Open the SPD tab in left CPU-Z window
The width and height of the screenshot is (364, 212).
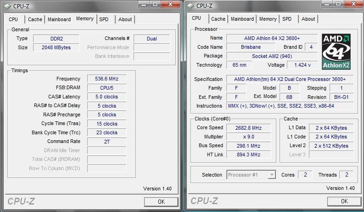pos(104,19)
